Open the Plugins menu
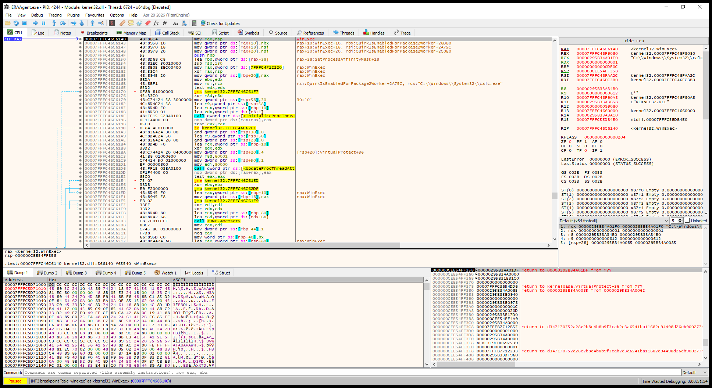 point(73,15)
